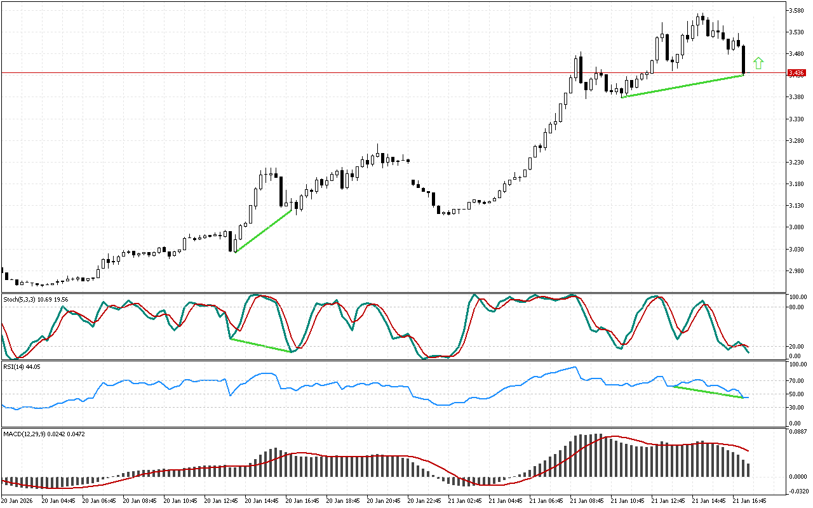Select the green trendline on 20 Jan candles
The width and height of the screenshot is (813, 508).
(x=264, y=231)
